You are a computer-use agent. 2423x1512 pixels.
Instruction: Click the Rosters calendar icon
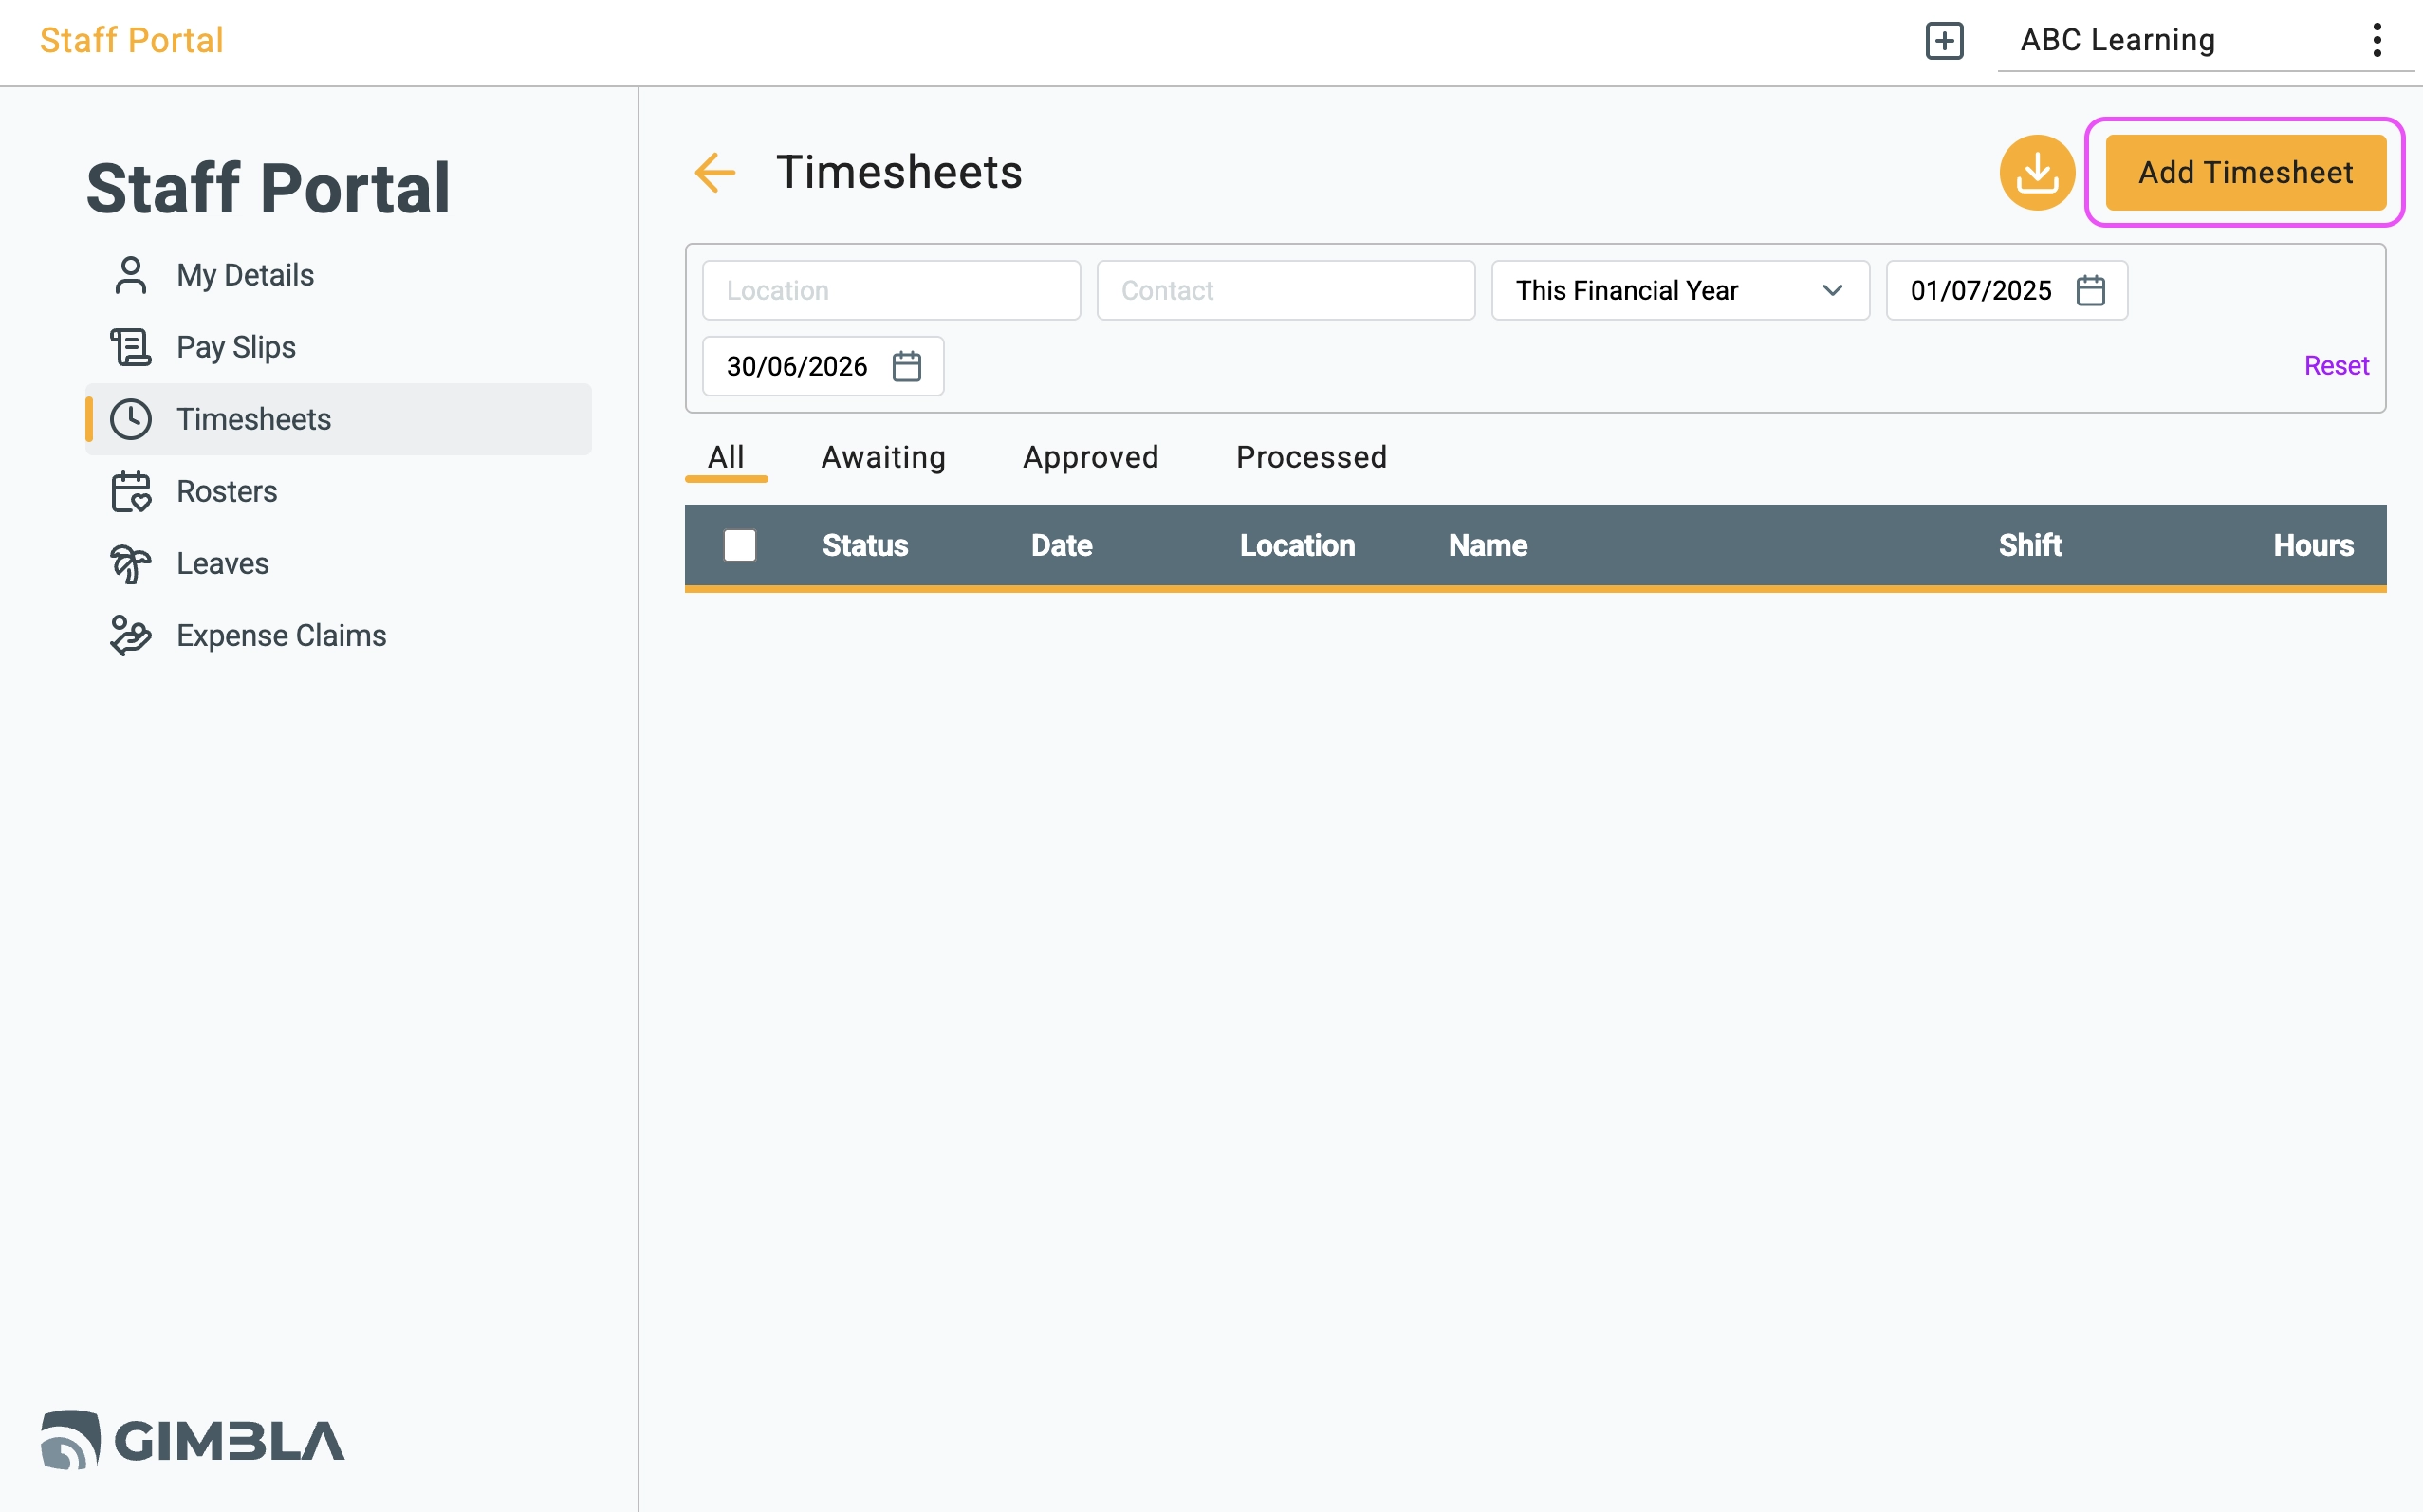131,491
